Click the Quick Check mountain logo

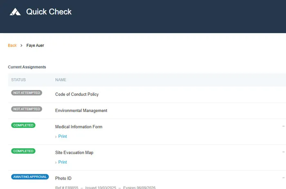point(15,12)
